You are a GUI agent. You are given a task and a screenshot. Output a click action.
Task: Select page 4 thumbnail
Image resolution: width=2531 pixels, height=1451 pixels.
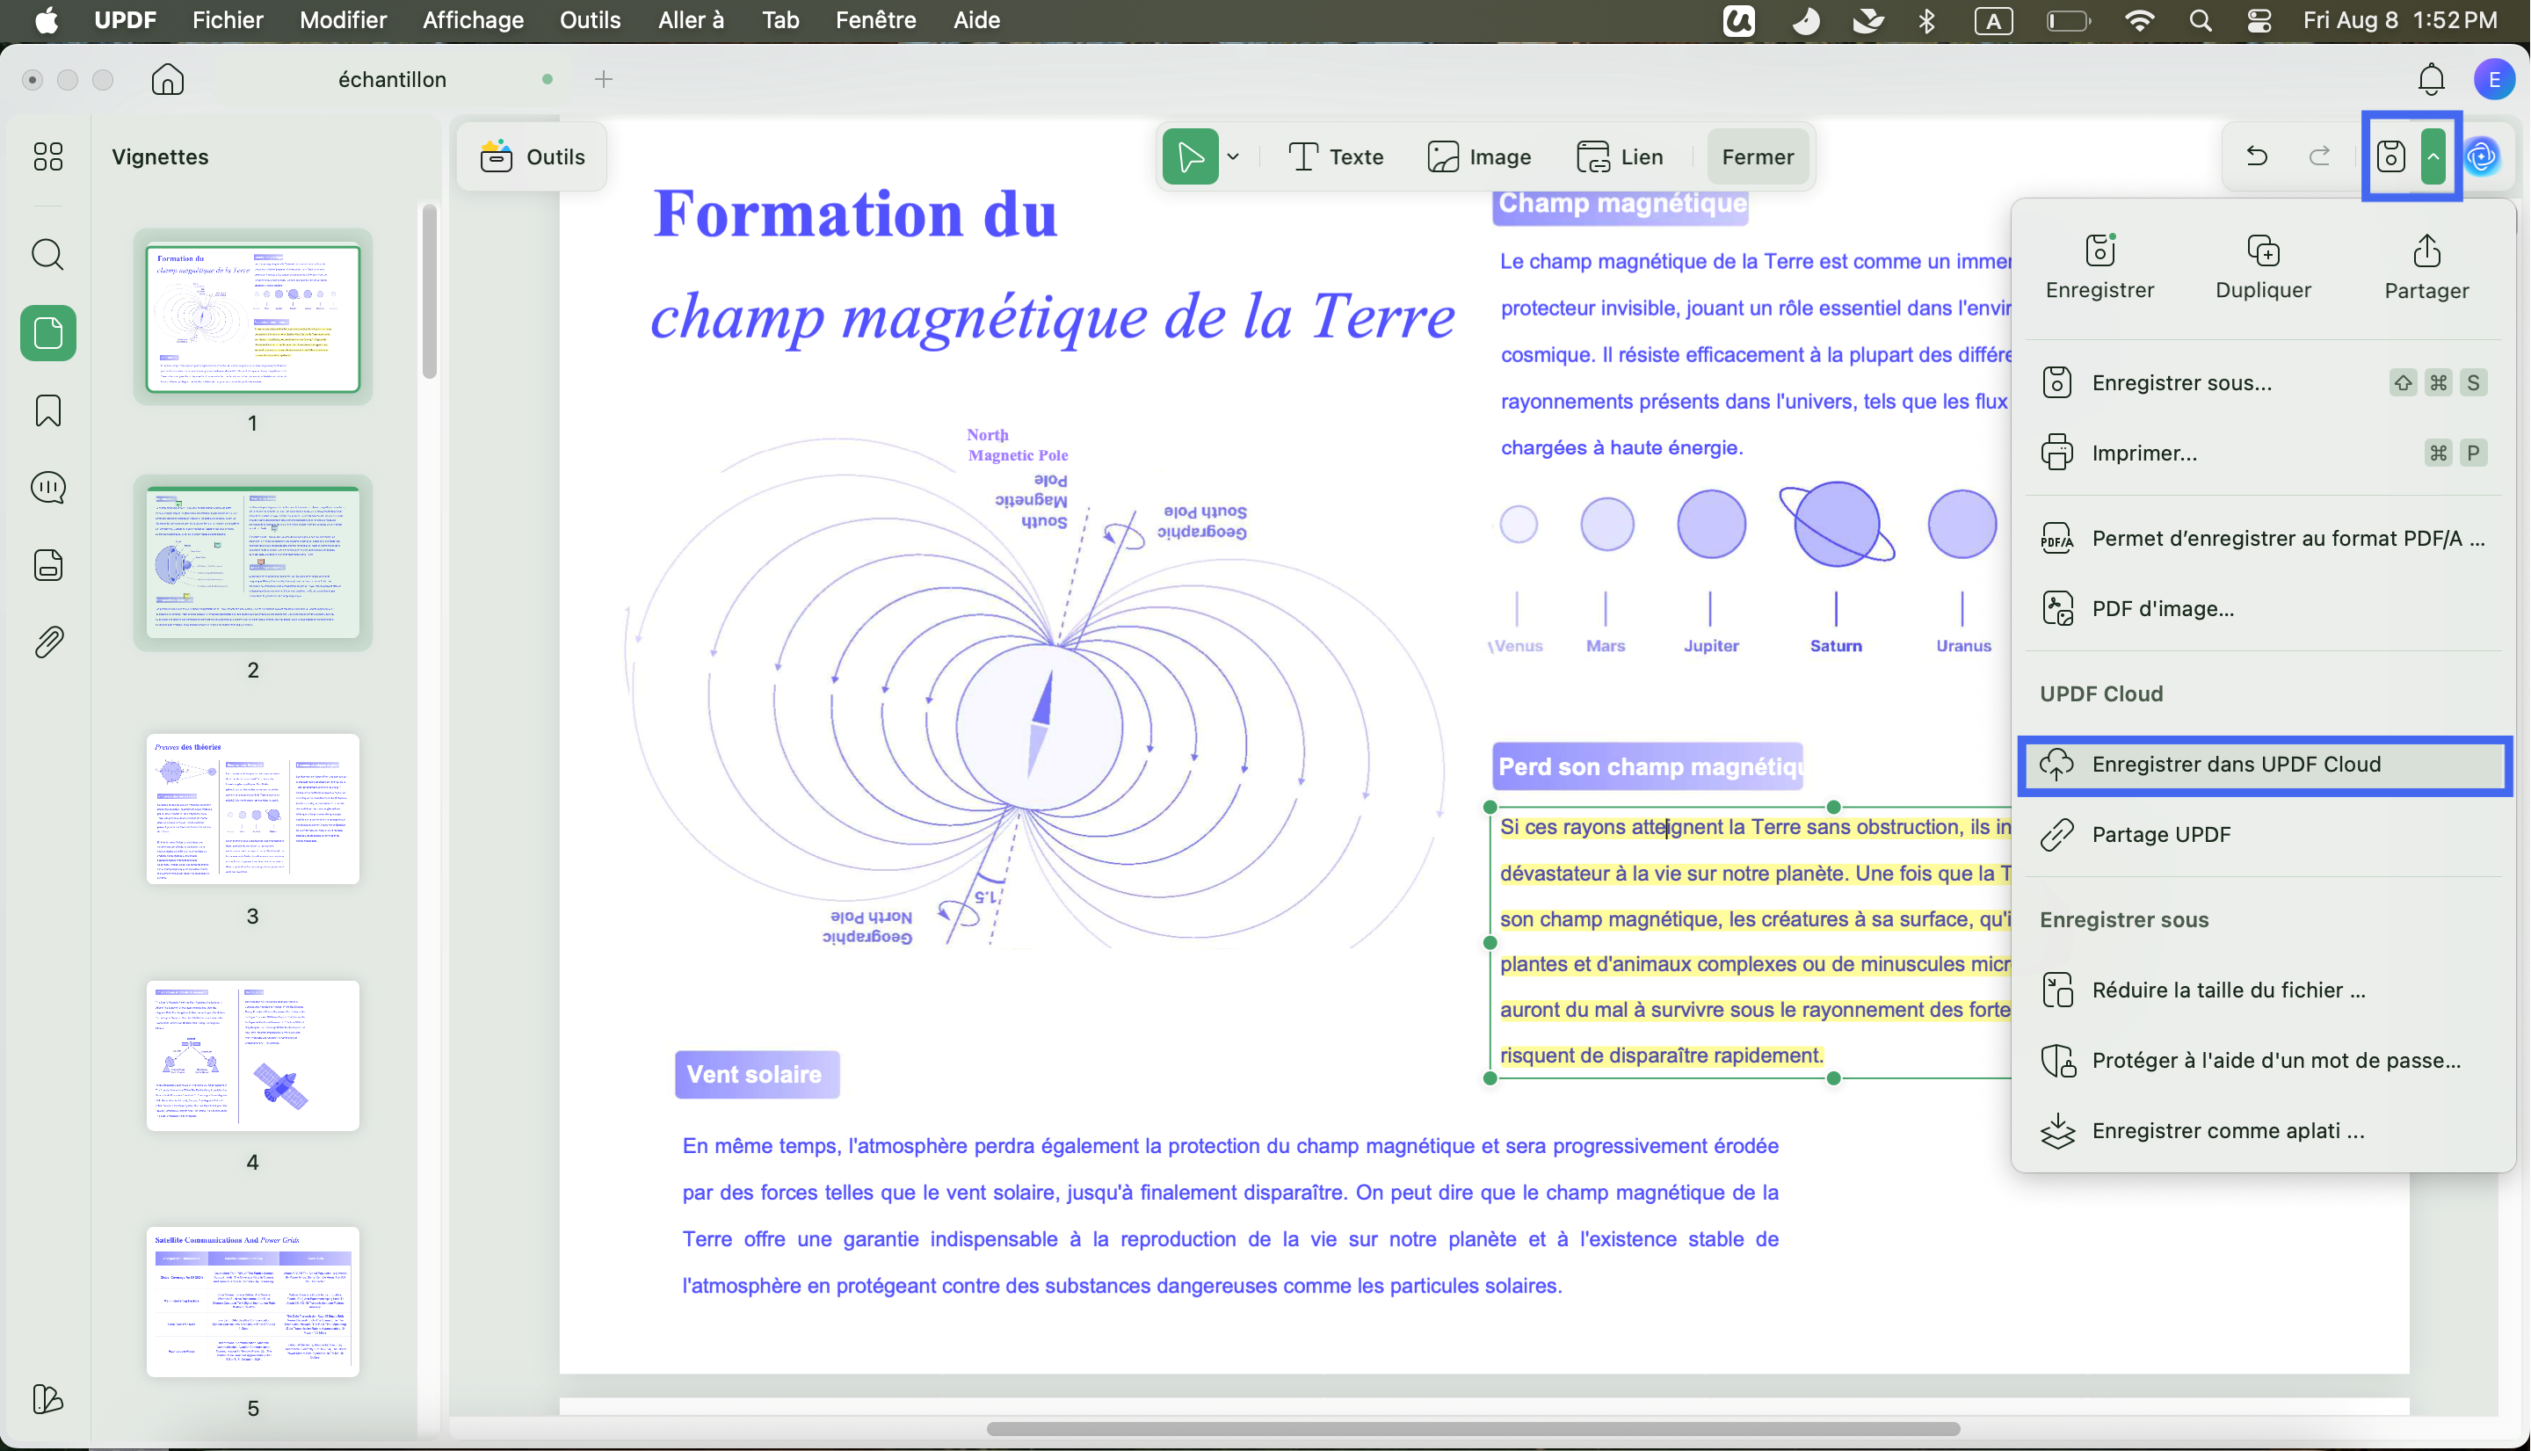coord(252,1056)
